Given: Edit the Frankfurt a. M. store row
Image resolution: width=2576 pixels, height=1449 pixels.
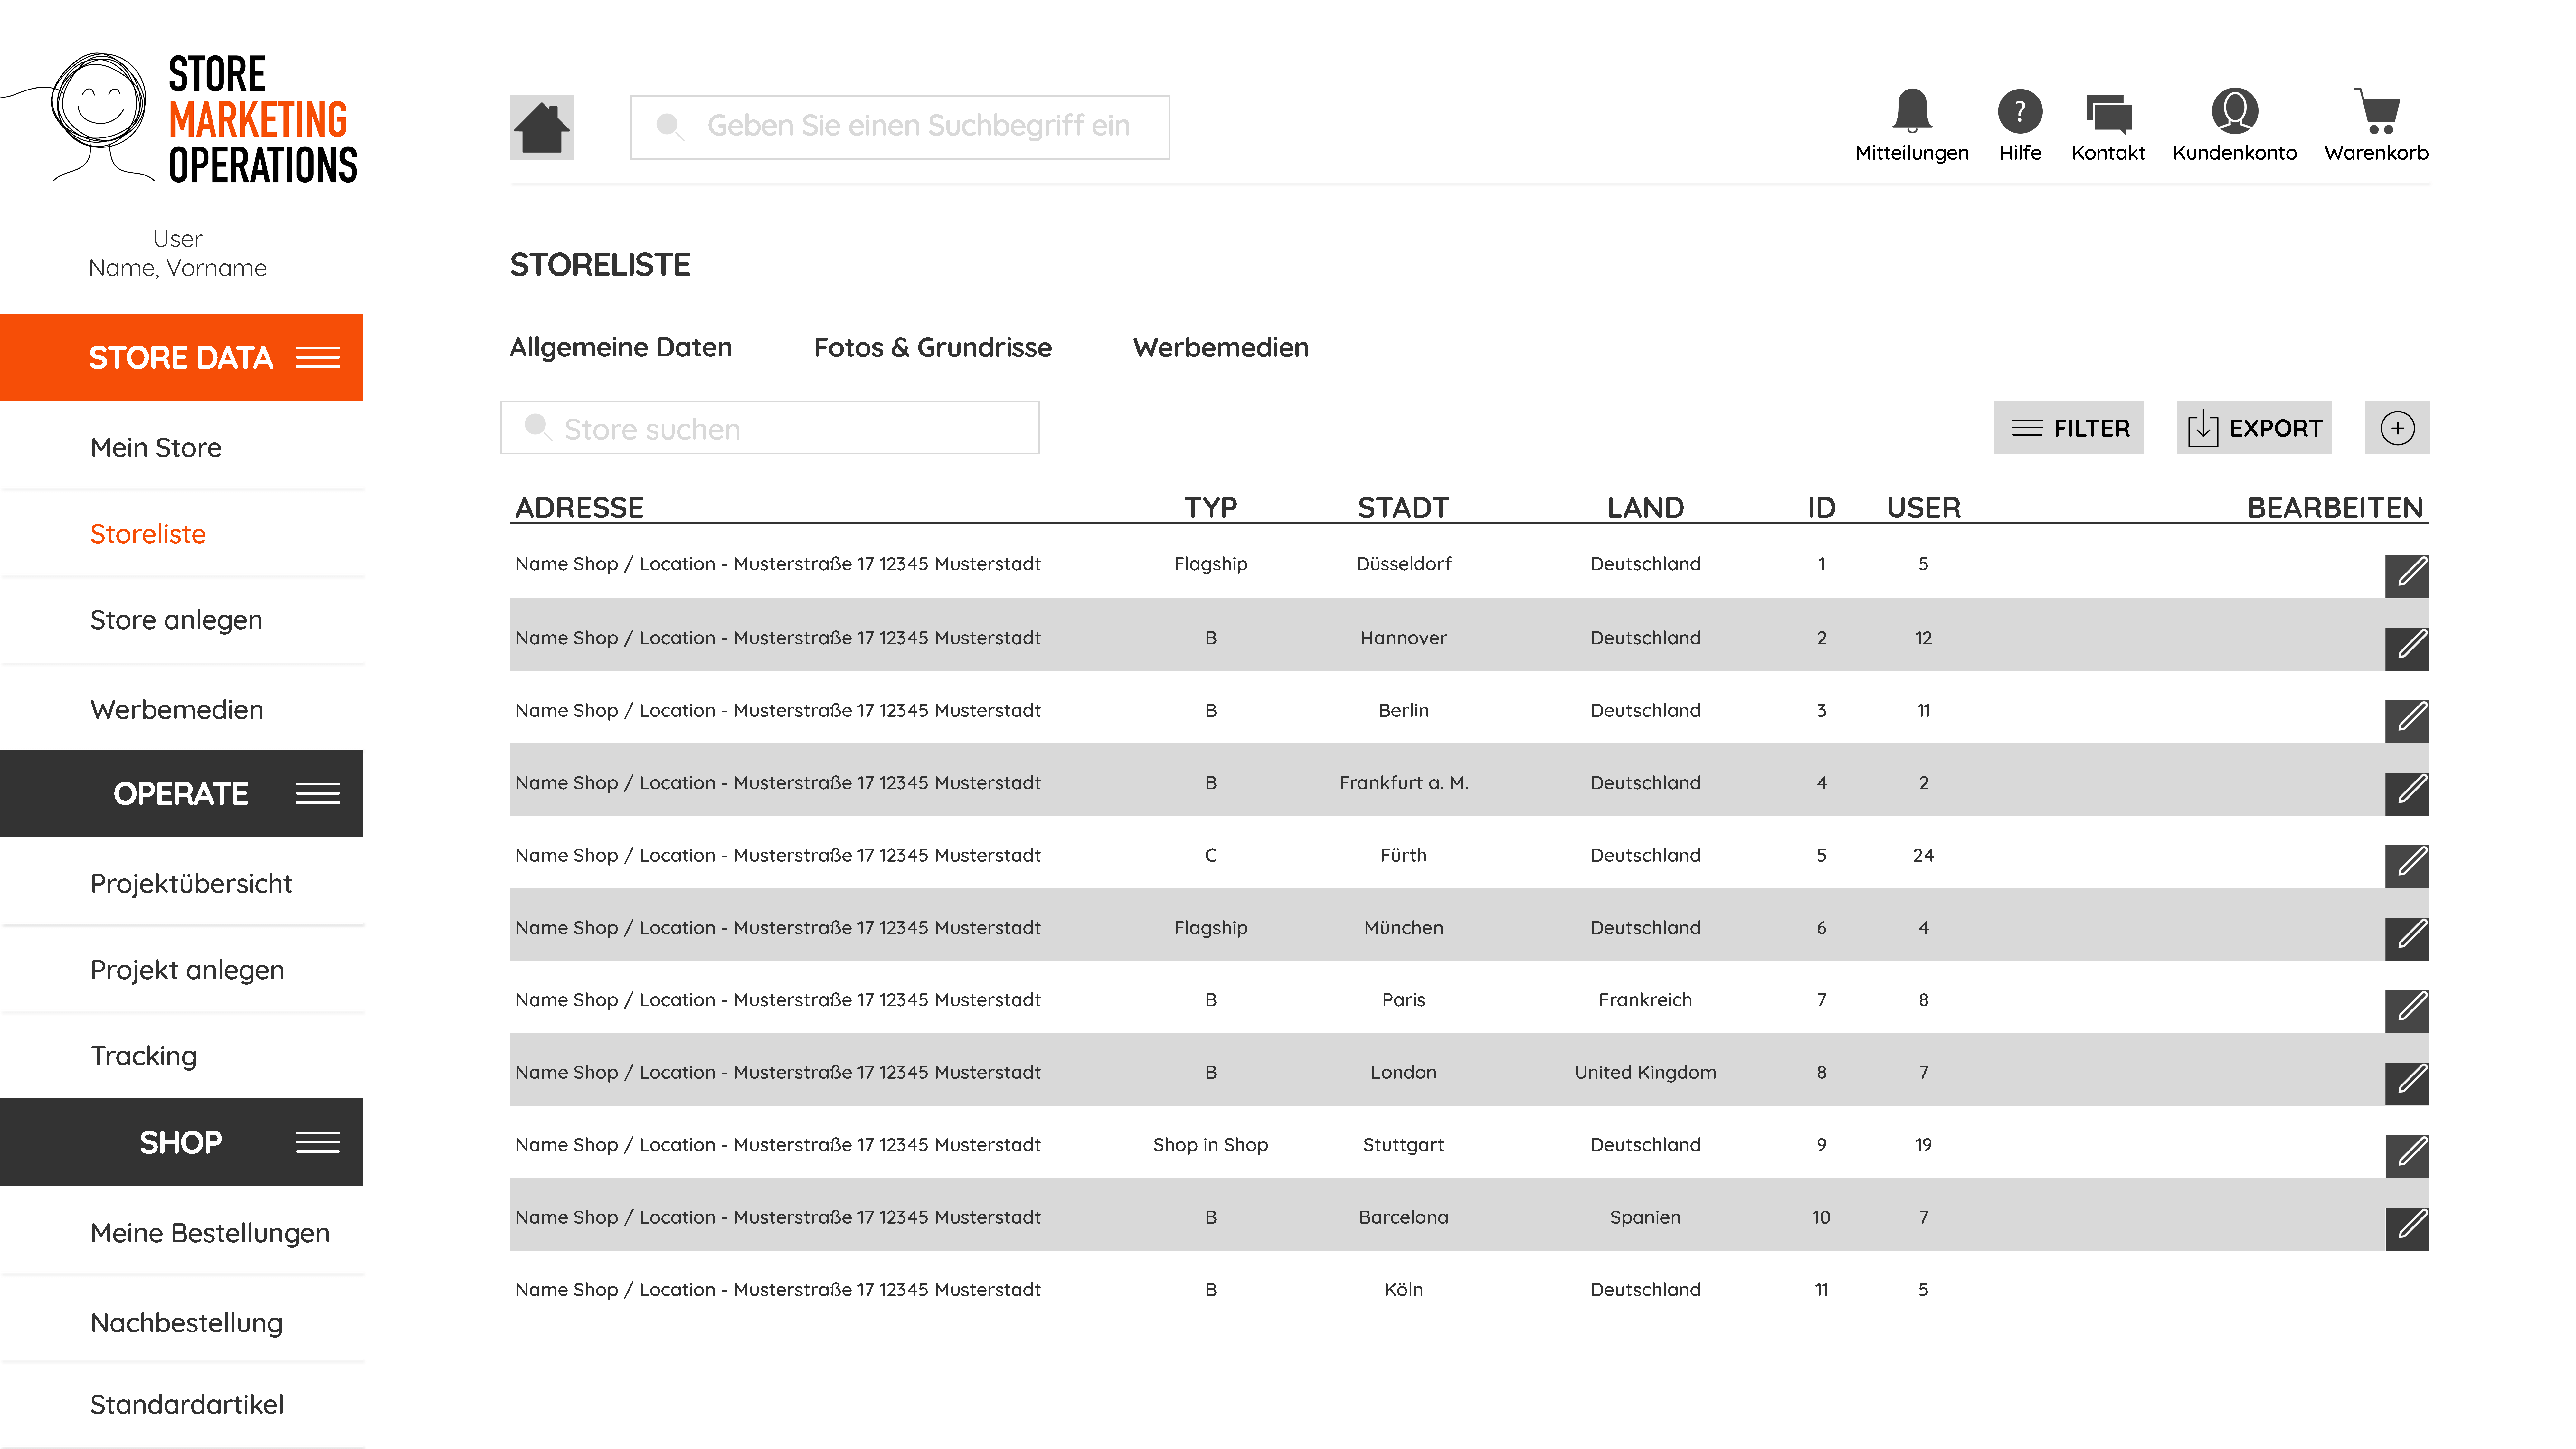Looking at the screenshot, I should click(2407, 794).
